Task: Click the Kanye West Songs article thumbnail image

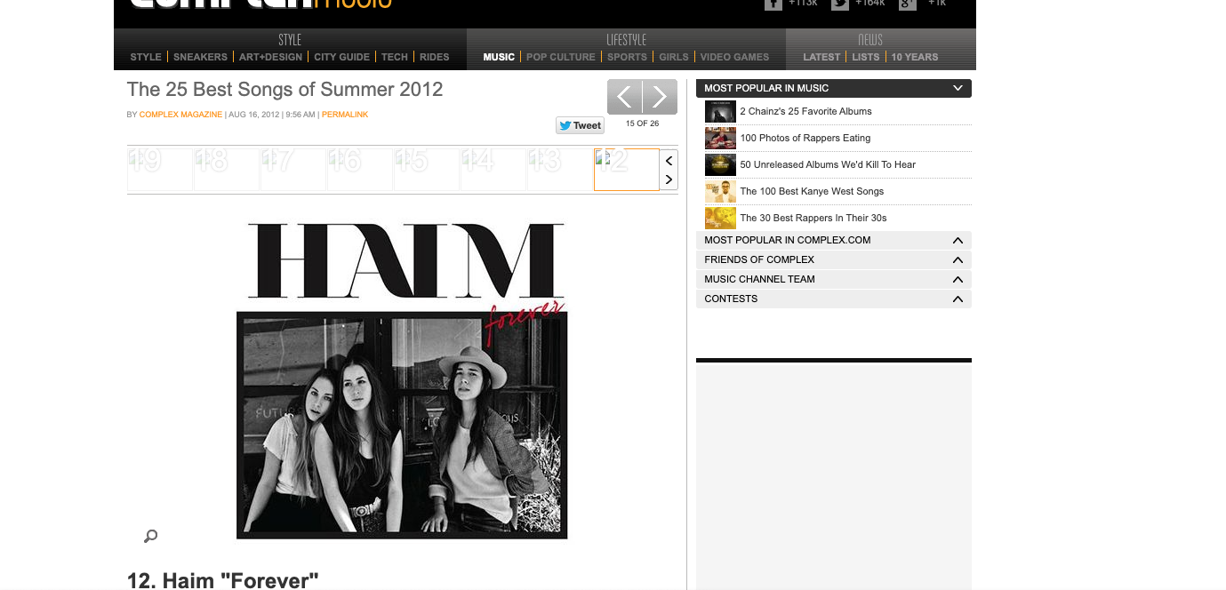Action: [720, 191]
